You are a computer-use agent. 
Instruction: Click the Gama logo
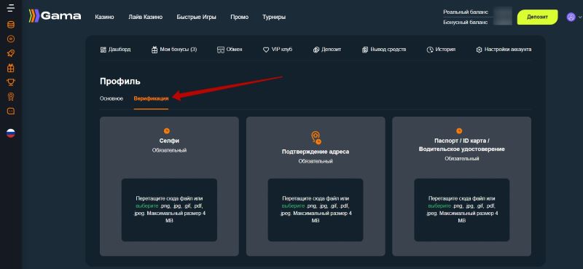pyautogui.click(x=55, y=16)
